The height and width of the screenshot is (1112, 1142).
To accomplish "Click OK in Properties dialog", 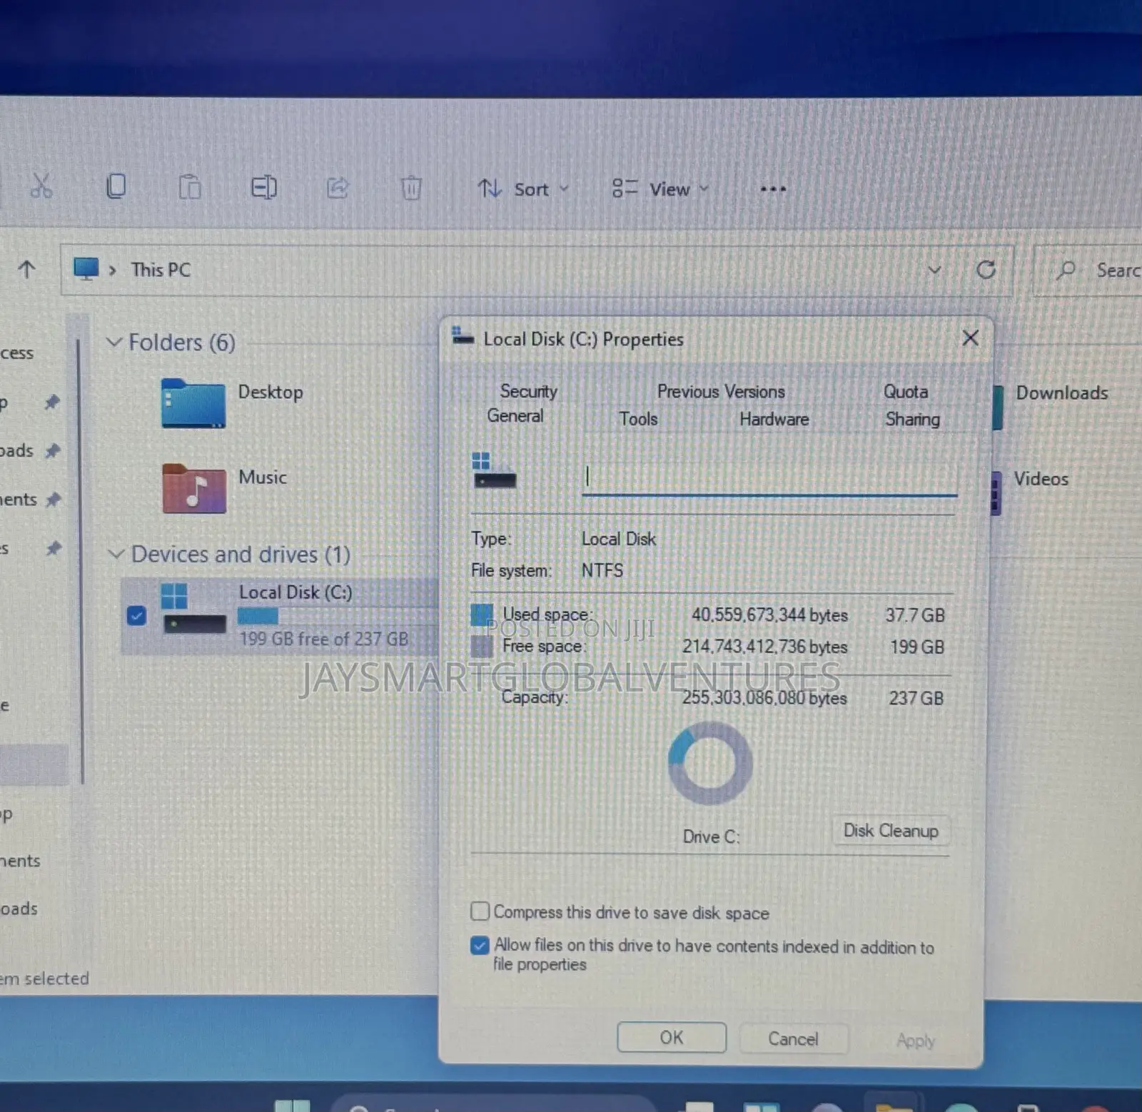I will click(672, 1037).
